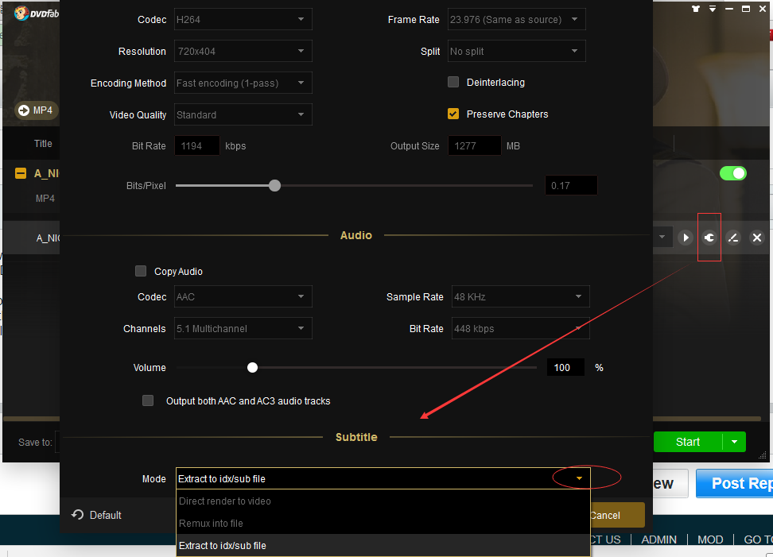Remove the title with X icon

click(757, 238)
